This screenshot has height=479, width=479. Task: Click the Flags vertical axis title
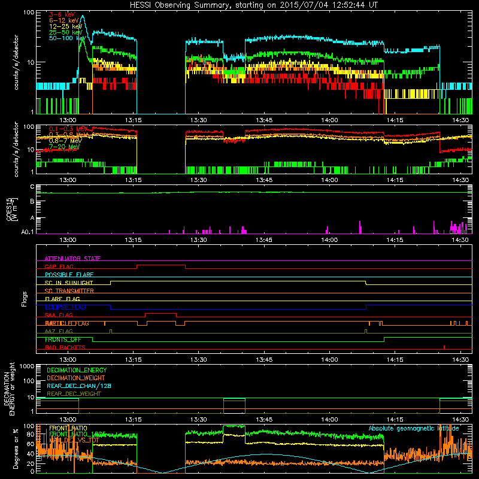25,299
